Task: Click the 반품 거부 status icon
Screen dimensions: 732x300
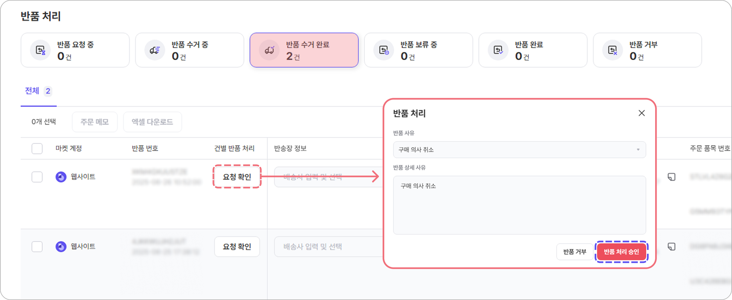Action: (613, 50)
